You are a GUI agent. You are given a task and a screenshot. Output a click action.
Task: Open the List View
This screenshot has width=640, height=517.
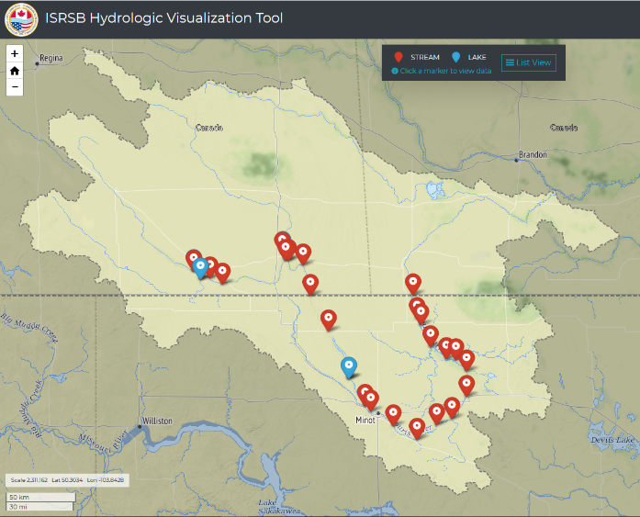529,62
